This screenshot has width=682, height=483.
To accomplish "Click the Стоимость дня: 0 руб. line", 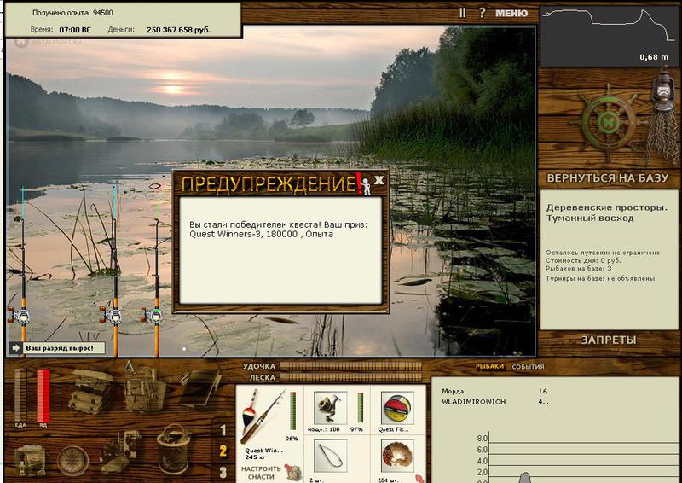I will pyautogui.click(x=583, y=260).
